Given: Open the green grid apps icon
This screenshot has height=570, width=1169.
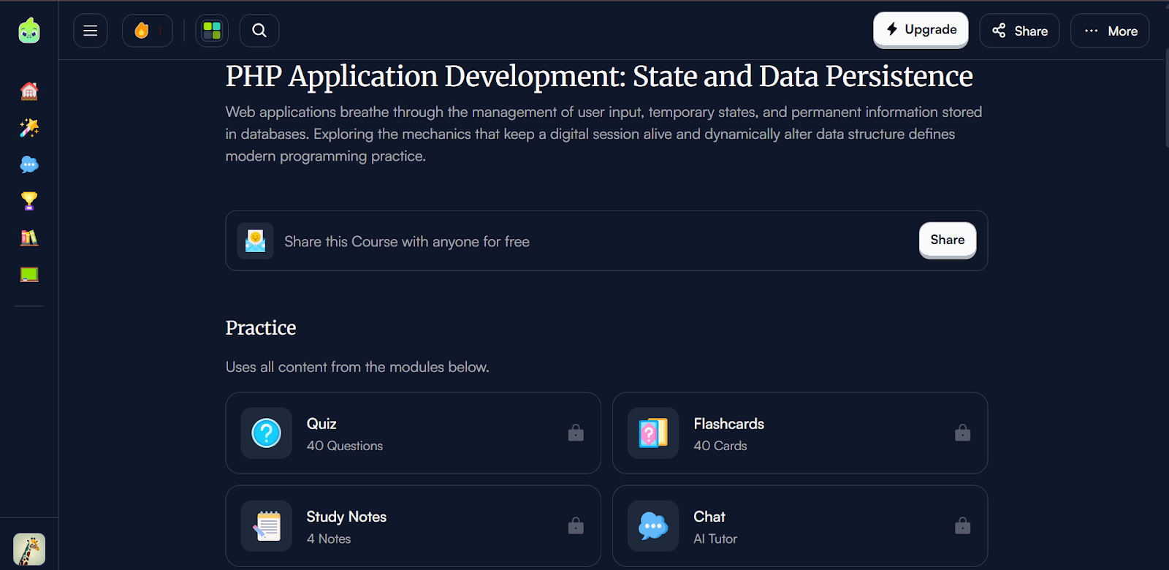Looking at the screenshot, I should pyautogui.click(x=212, y=31).
